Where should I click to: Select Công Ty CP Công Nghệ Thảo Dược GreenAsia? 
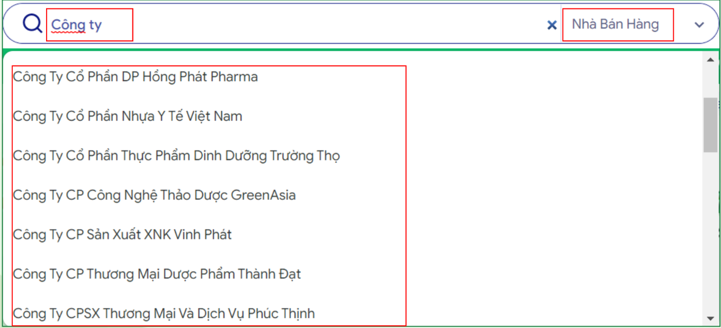[x=154, y=195]
